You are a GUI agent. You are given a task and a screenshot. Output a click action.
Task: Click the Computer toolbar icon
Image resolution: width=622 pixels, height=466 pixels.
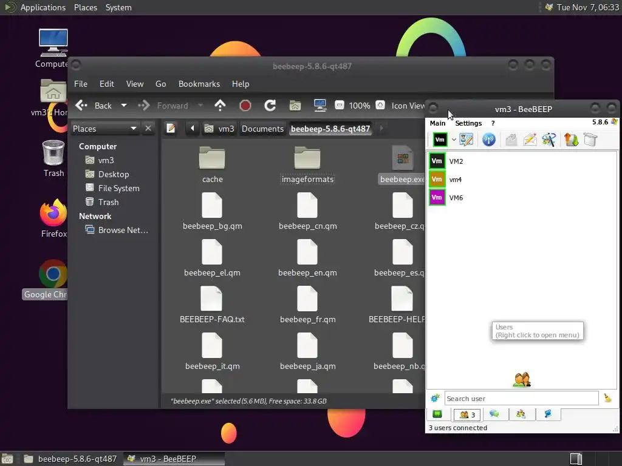click(x=320, y=106)
